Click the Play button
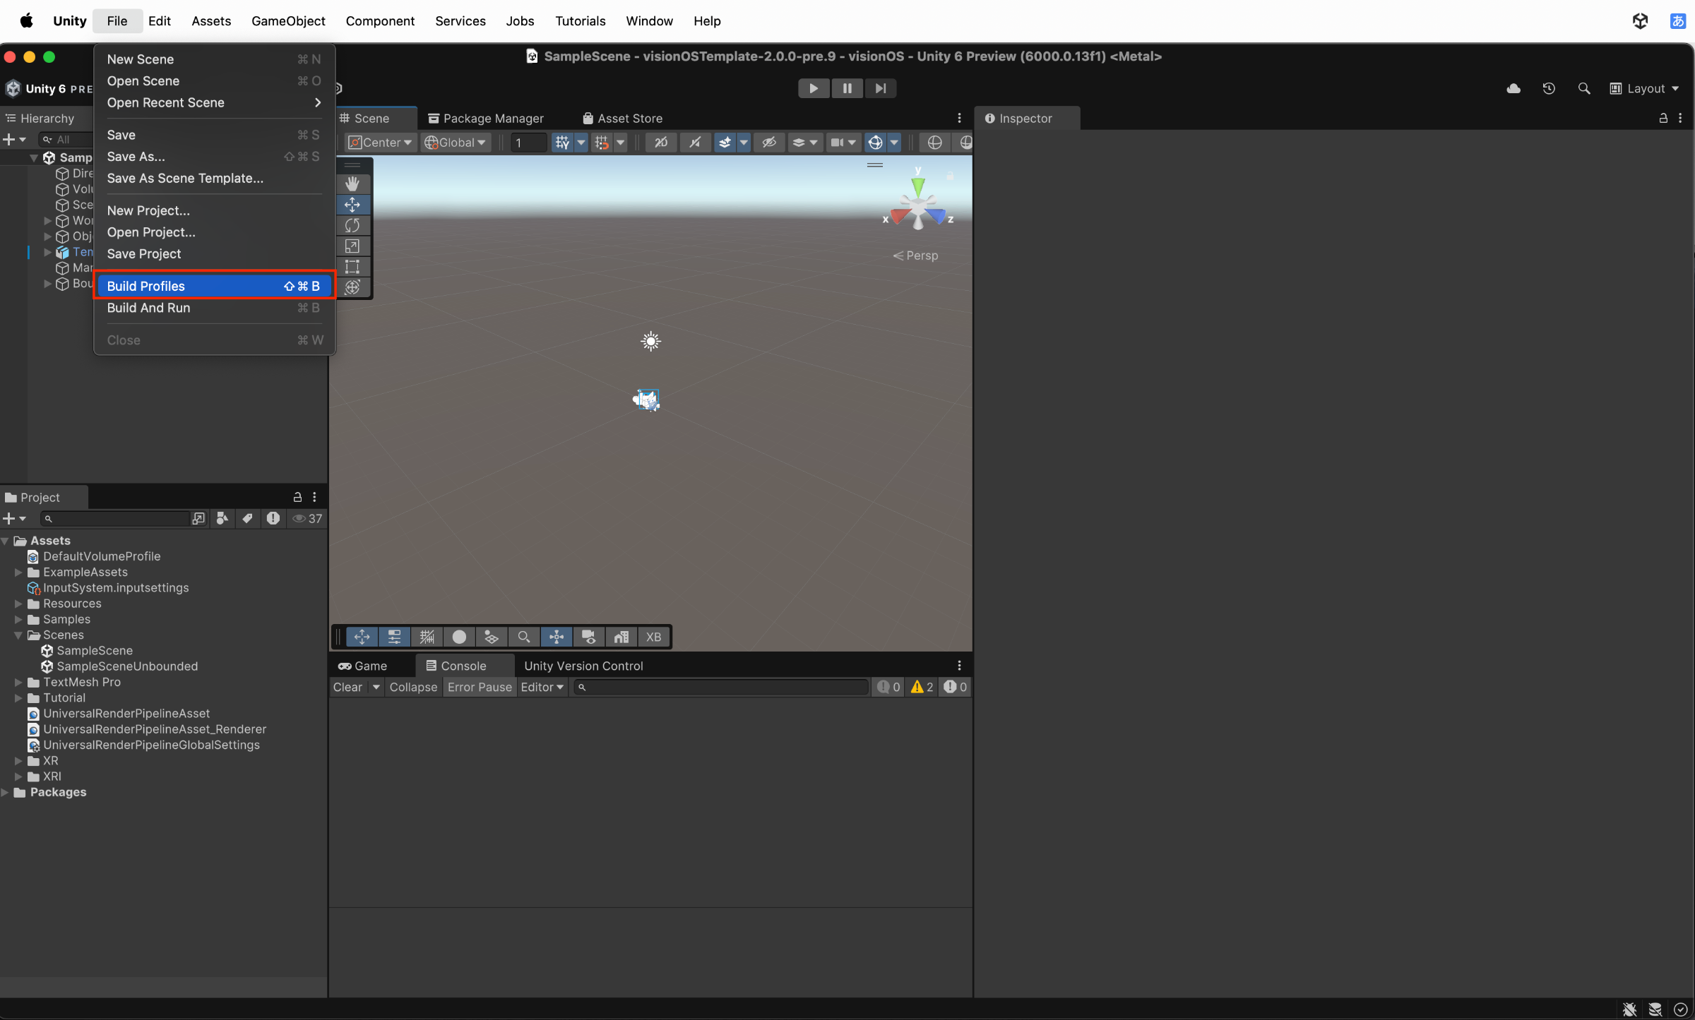The image size is (1695, 1020). 814,88
